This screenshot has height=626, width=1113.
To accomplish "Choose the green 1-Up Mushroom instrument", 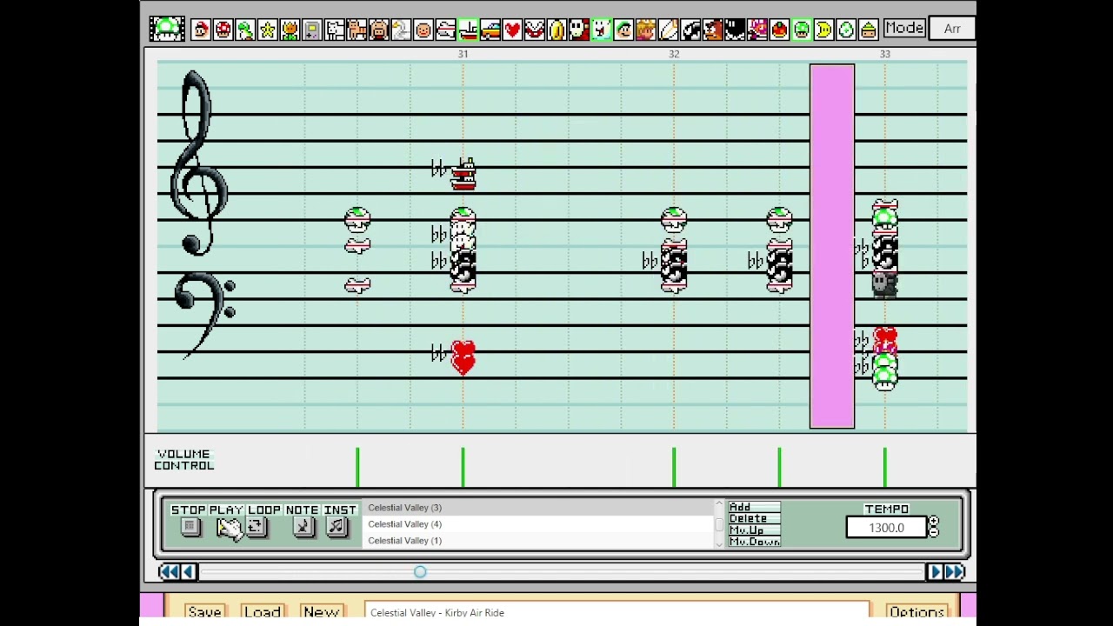I will click(802, 30).
